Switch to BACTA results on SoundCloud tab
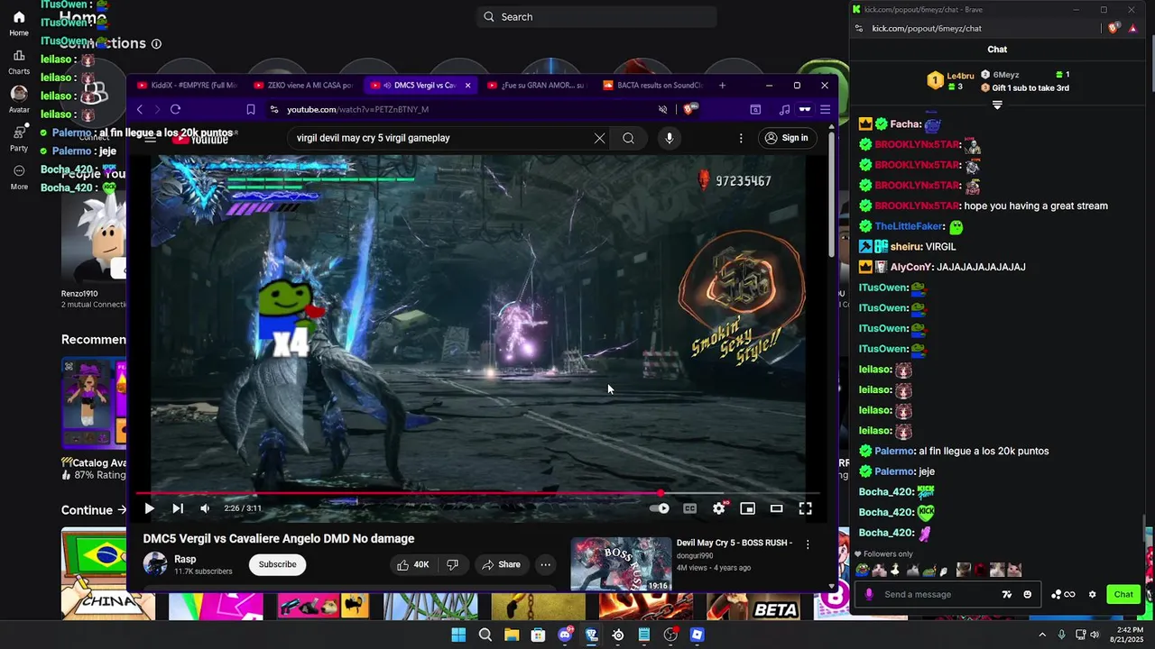The width and height of the screenshot is (1155, 649). tap(652, 86)
